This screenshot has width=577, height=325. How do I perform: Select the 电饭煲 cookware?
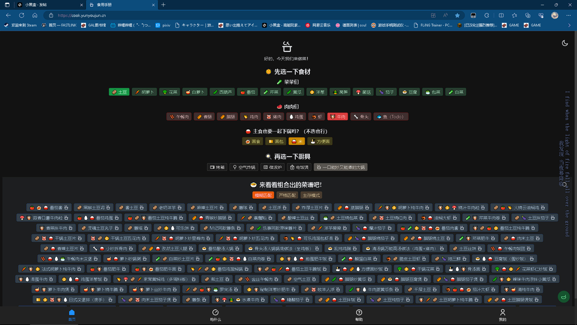click(300, 167)
